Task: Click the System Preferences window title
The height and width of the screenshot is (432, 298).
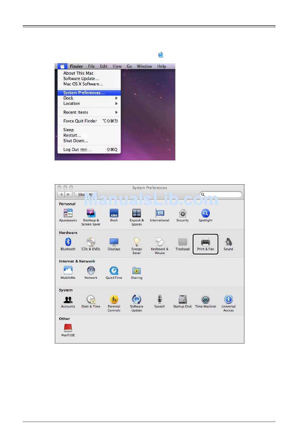Action: (x=150, y=188)
